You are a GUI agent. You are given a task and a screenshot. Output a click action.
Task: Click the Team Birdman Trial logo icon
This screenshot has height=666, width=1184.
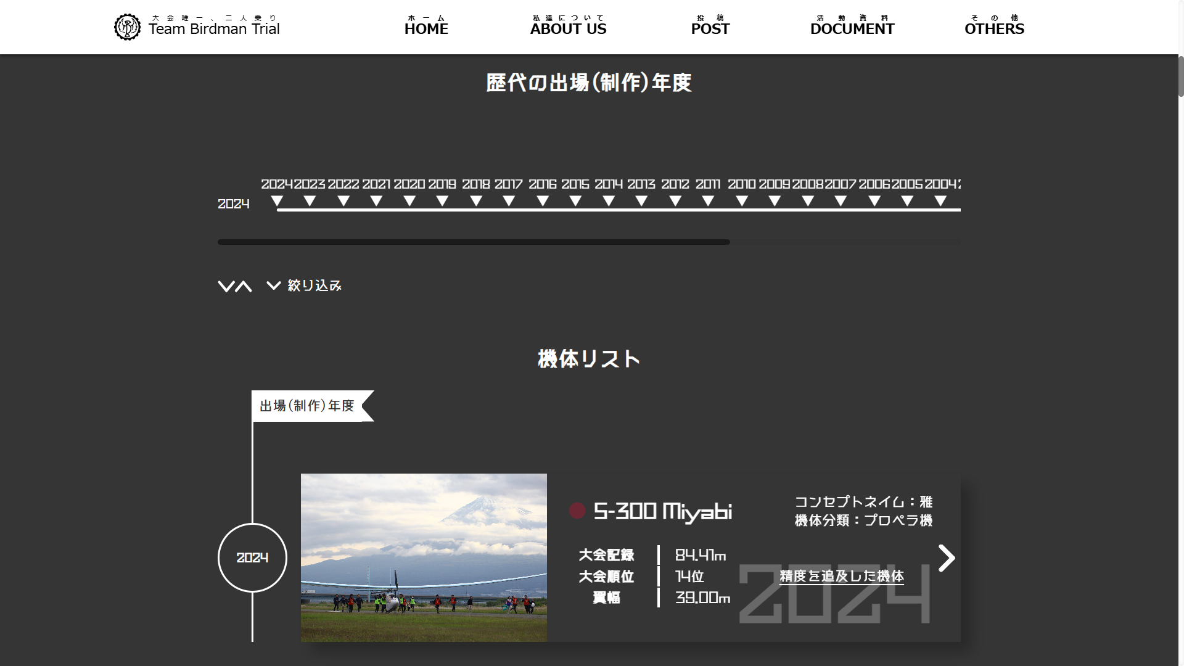tap(127, 27)
